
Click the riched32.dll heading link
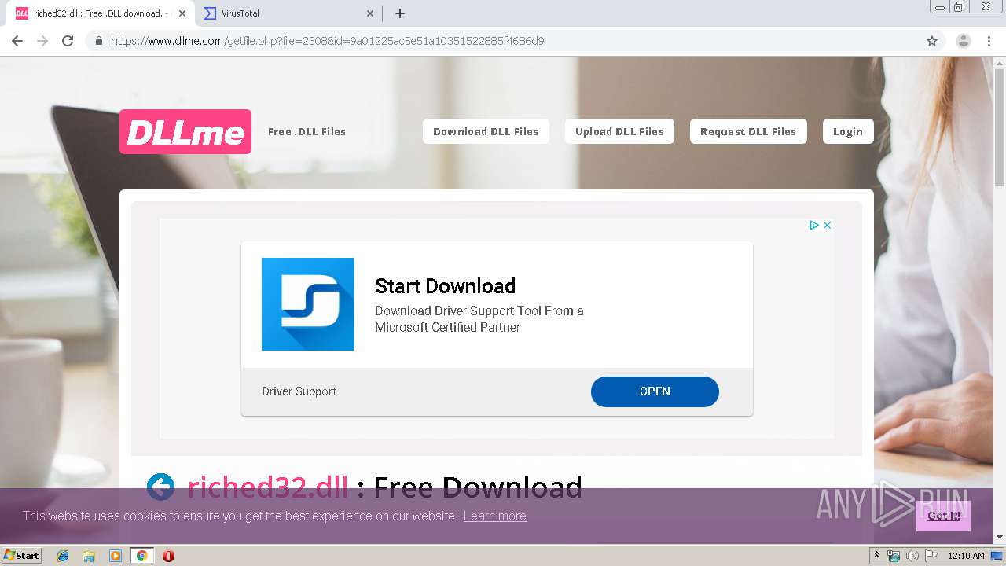[x=268, y=487]
